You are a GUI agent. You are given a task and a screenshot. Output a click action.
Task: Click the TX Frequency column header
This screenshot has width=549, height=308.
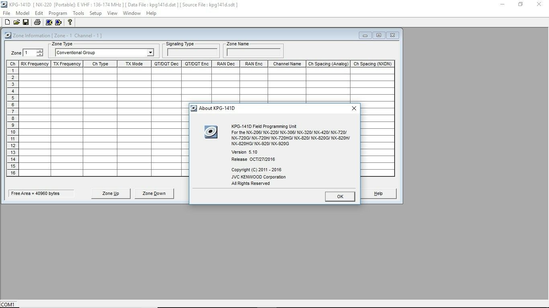pos(67,64)
